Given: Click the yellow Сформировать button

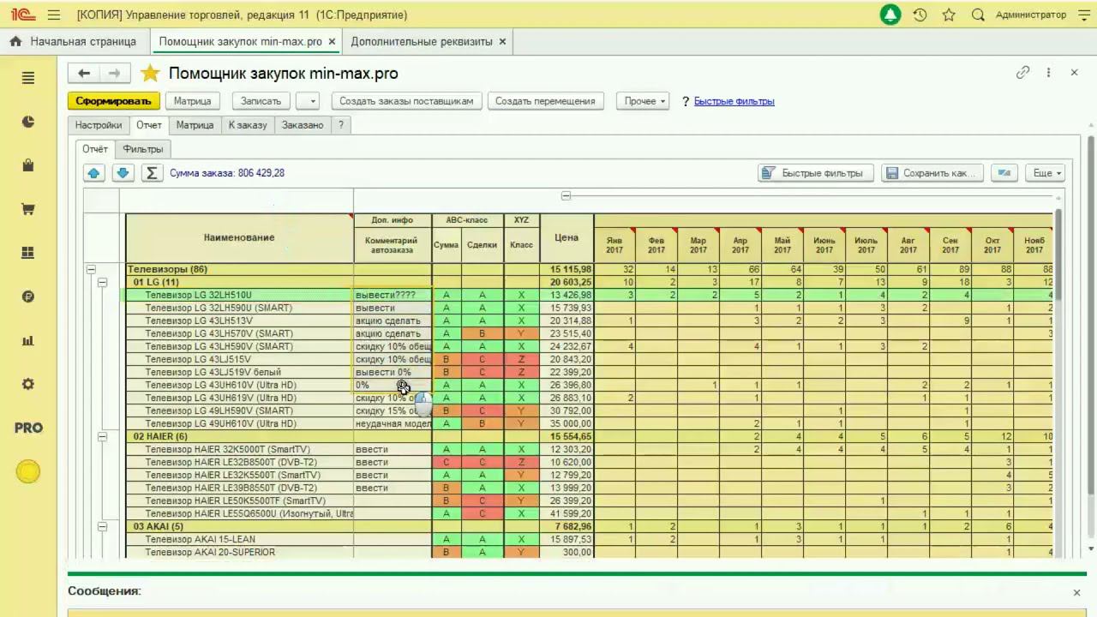Looking at the screenshot, I should tap(113, 101).
